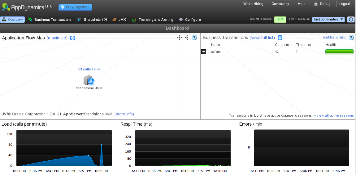Click the more info link

point(124,114)
